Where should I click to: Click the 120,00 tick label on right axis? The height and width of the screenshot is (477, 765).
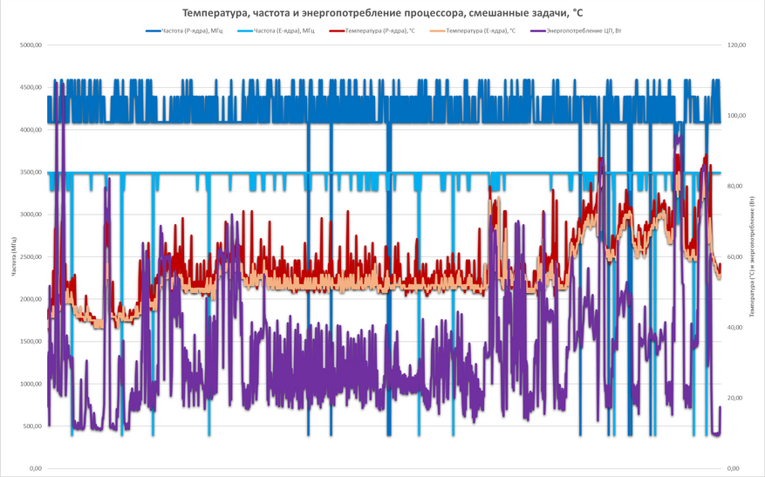[x=737, y=44]
